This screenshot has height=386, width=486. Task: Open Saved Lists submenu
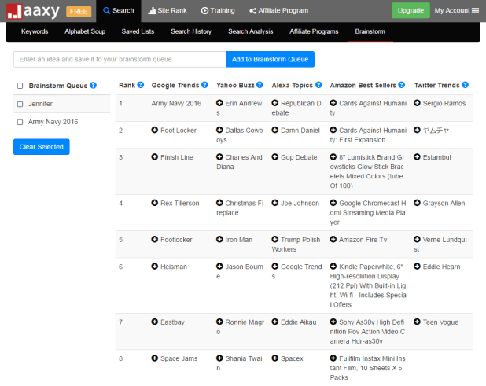[138, 31]
